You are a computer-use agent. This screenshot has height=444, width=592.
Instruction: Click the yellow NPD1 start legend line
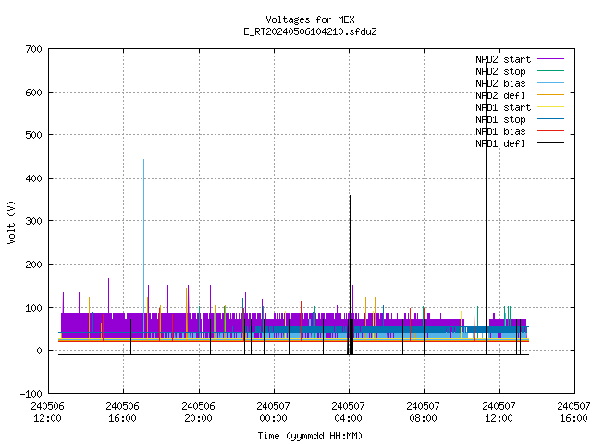tap(551, 107)
